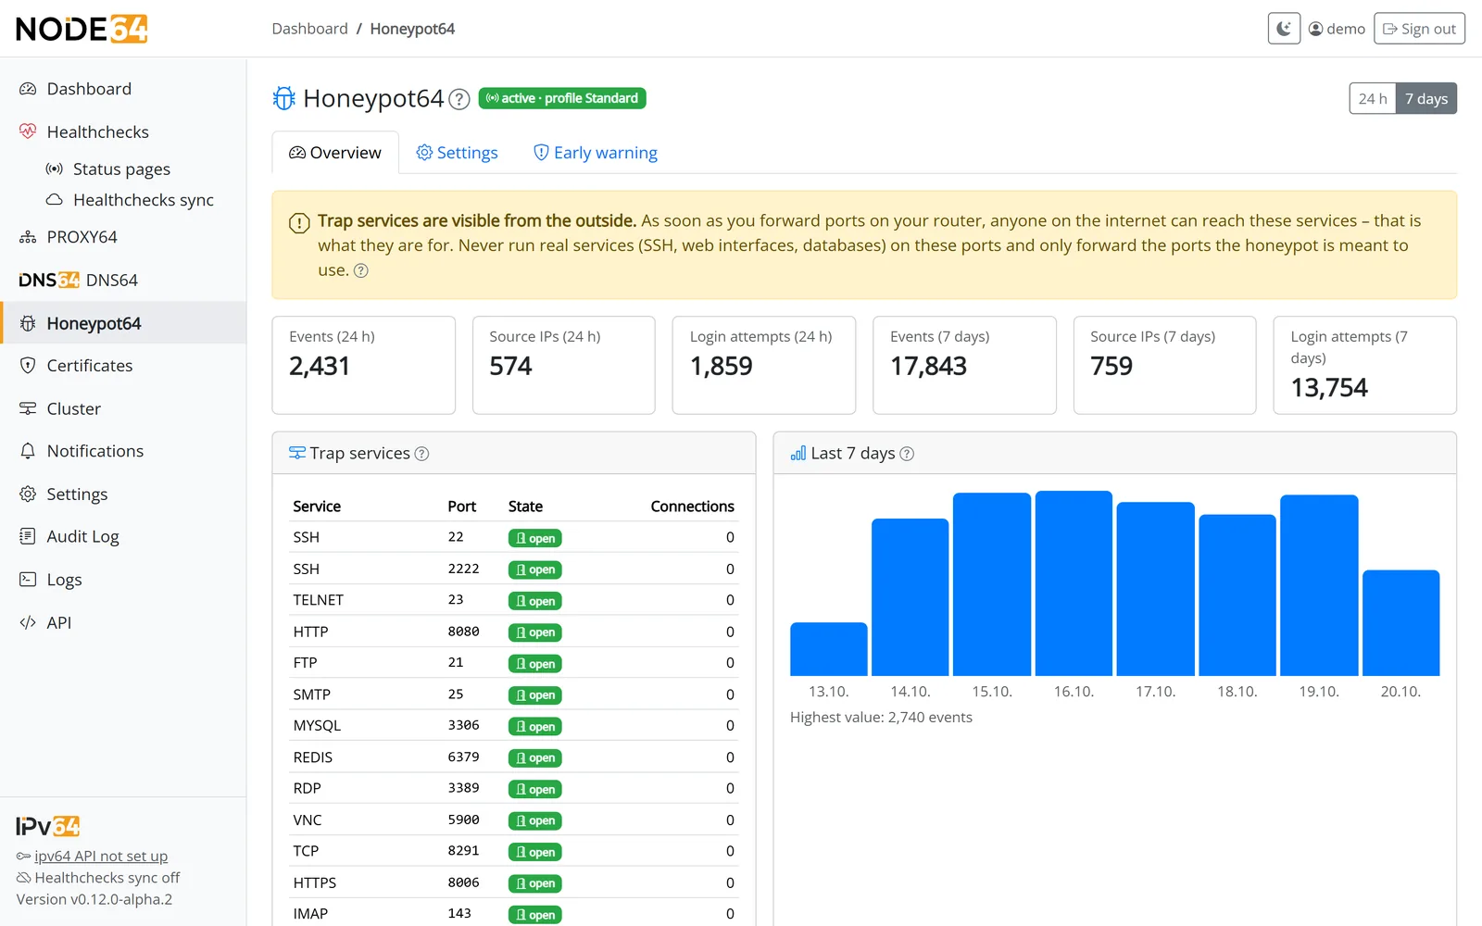
Task: Click the IPv64 logo in sidebar footer
Action: [x=48, y=826]
